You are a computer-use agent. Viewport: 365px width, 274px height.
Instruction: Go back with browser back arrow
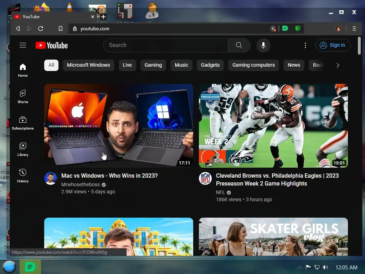click(18, 29)
